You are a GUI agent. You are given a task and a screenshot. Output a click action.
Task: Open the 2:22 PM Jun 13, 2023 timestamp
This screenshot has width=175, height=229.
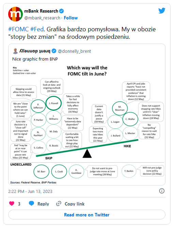(x=30, y=191)
